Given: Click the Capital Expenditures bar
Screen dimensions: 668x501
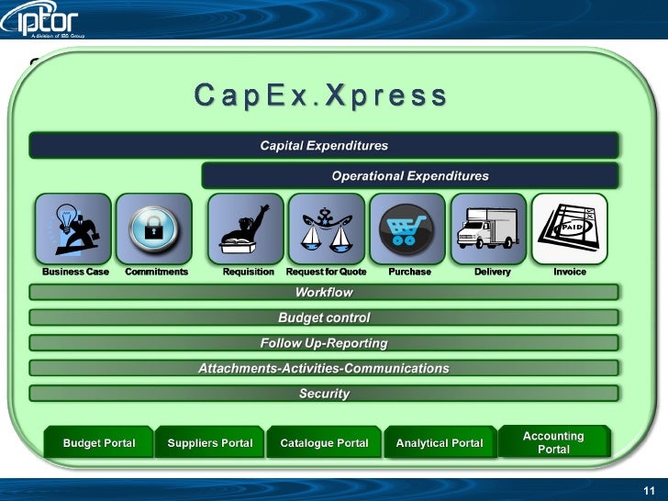Looking at the screenshot, I should (324, 145).
